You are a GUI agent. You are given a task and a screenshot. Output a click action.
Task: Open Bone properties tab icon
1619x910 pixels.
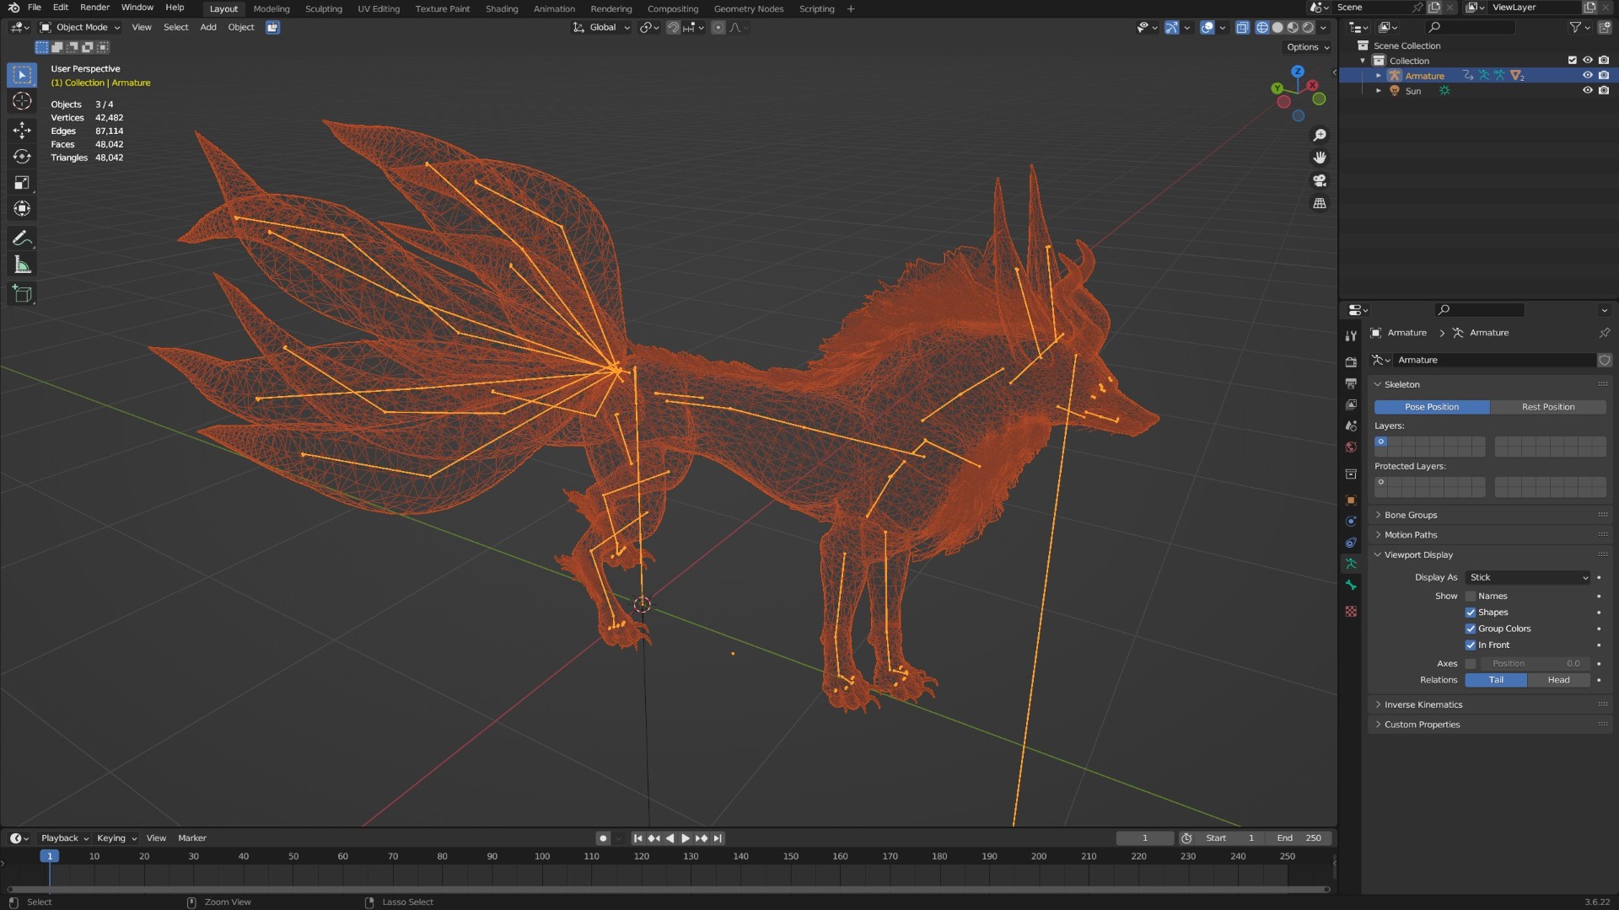(1351, 585)
